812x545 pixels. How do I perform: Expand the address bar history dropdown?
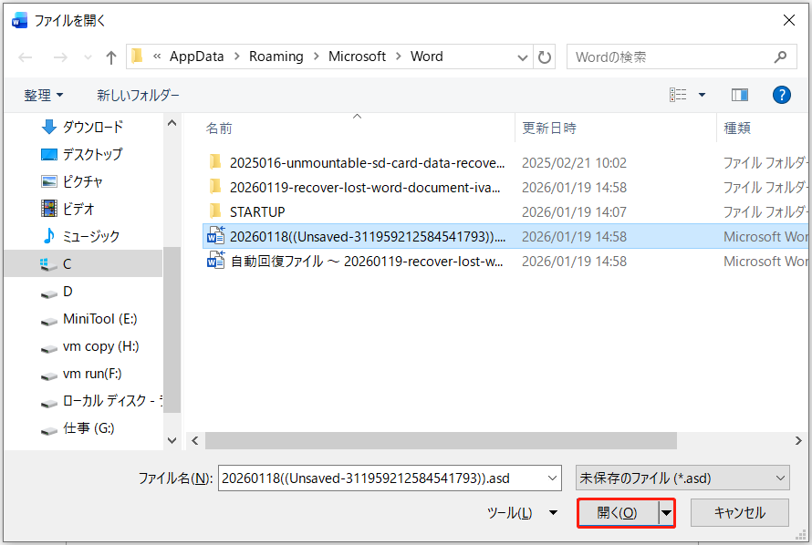[523, 57]
